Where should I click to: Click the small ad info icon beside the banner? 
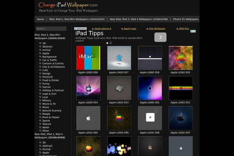(x=193, y=31)
